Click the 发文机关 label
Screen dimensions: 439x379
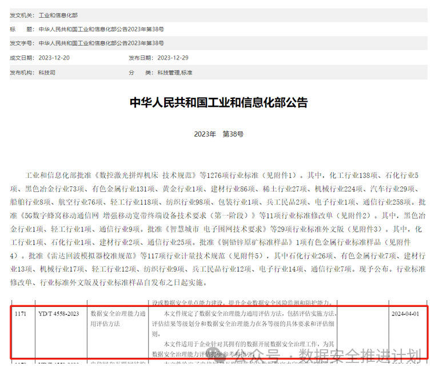click(22, 15)
